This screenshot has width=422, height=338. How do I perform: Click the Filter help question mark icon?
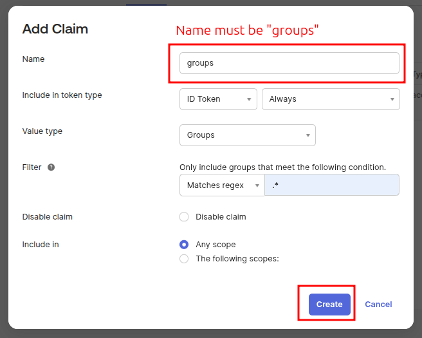(51, 167)
